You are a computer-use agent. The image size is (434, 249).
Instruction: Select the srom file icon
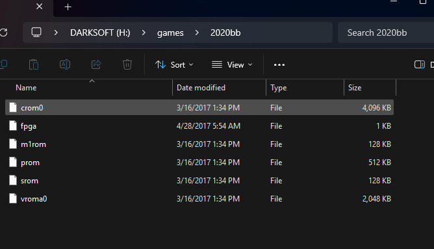[13, 181]
